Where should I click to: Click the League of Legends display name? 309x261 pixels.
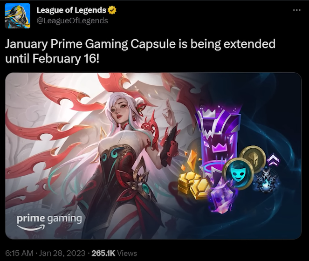click(x=71, y=10)
